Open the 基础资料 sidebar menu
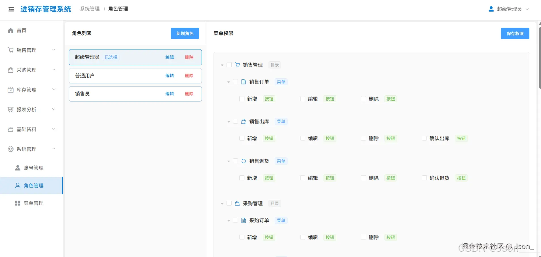The image size is (541, 257). [31, 129]
